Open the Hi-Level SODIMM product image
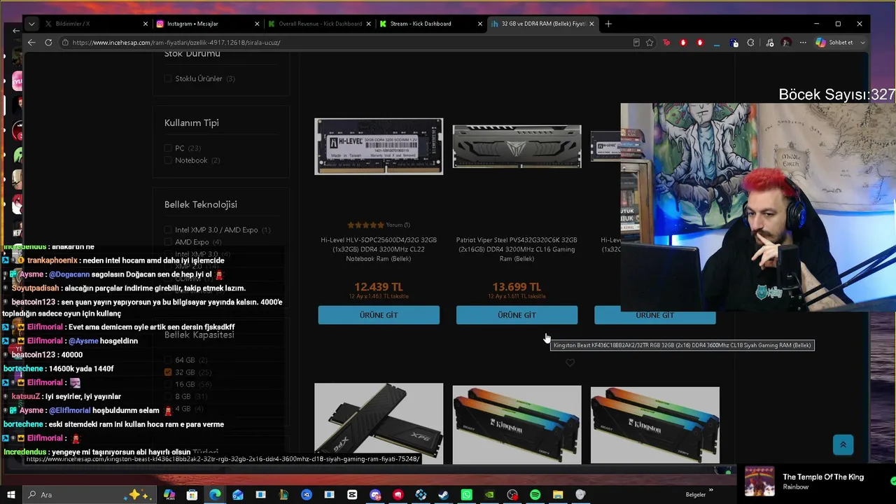This screenshot has width=896, height=504. (379, 146)
